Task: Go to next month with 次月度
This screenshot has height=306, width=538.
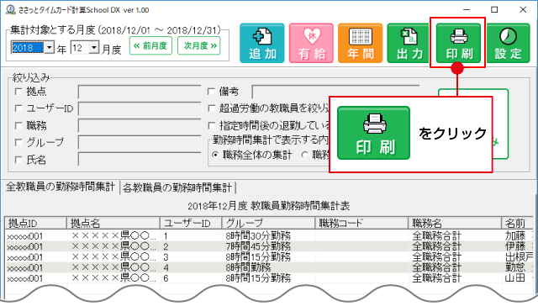Action: click(x=199, y=45)
